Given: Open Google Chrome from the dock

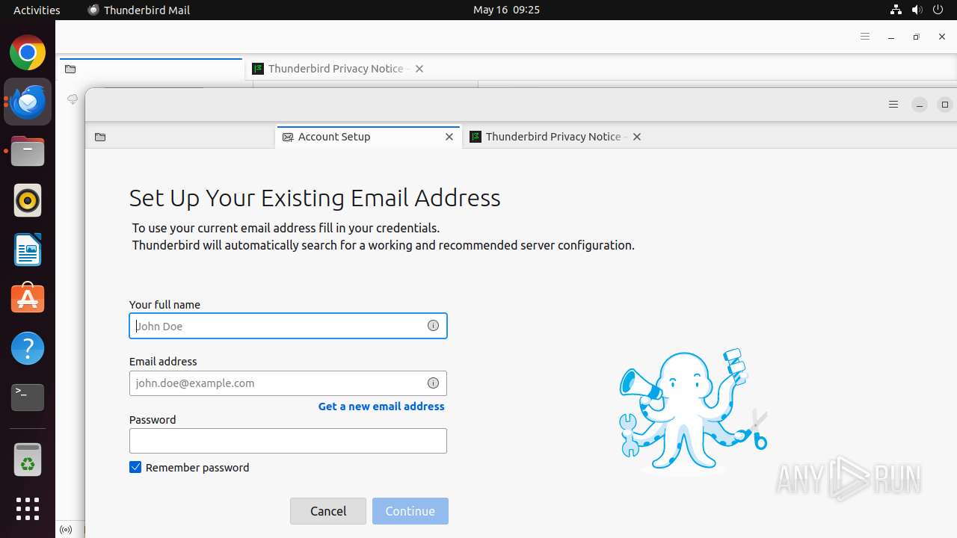Looking at the screenshot, I should (28, 52).
